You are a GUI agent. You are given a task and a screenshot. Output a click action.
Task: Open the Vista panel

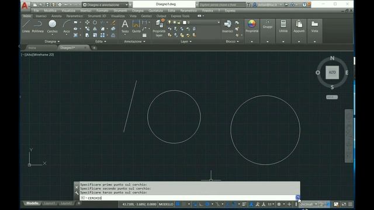click(x=314, y=26)
